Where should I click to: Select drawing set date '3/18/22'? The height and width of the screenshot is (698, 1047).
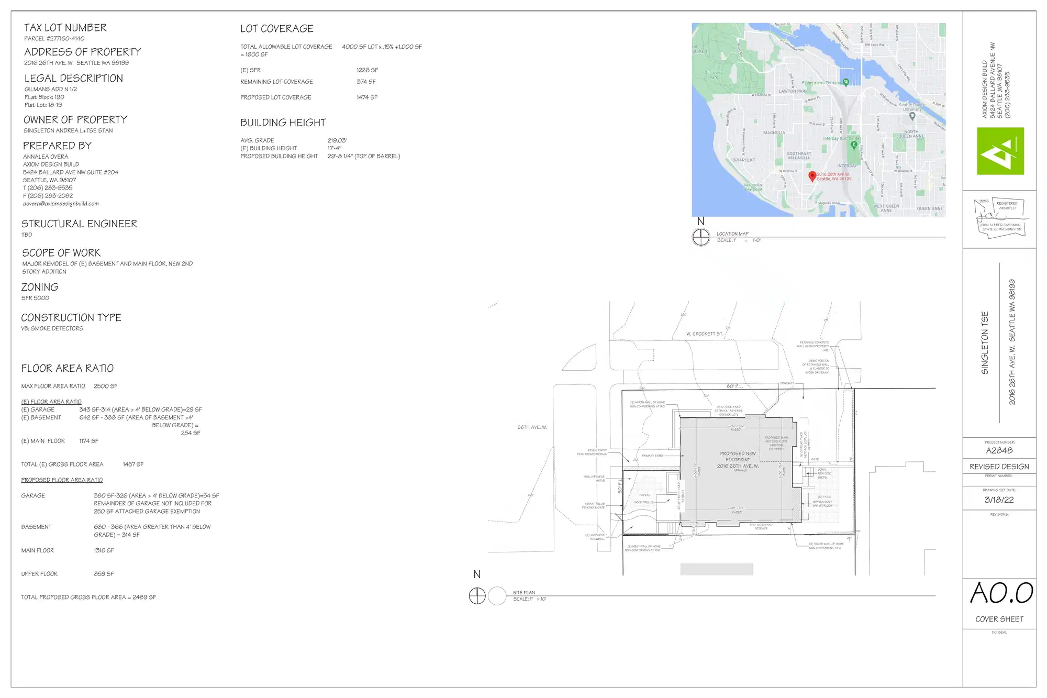(999, 500)
